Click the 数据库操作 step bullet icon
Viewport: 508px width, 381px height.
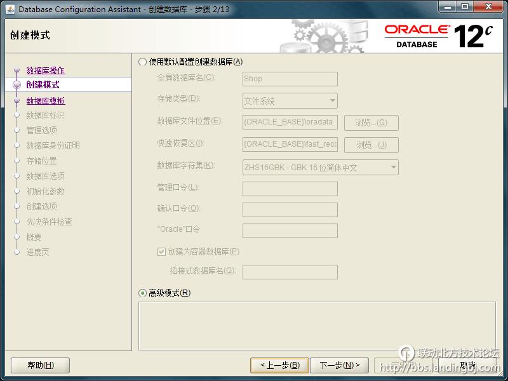coord(17,70)
